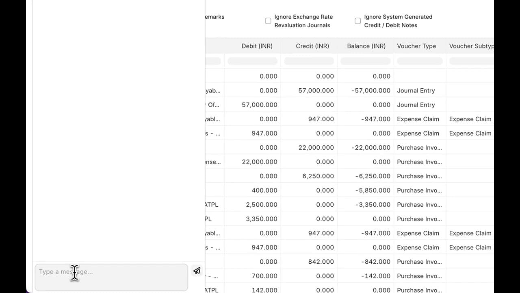Screen dimensions: 520x293
Task: Select filter field under Balance (INR) column
Action: [x=365, y=61]
